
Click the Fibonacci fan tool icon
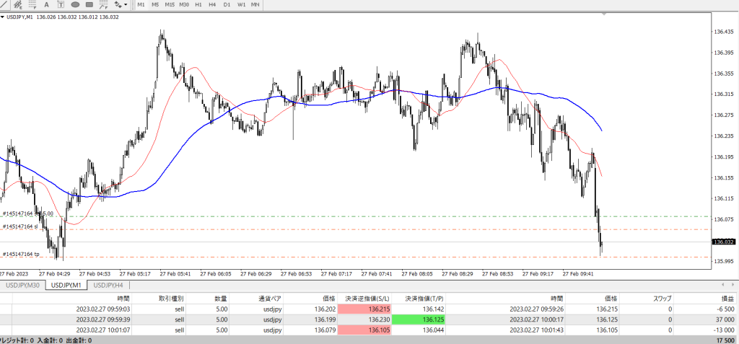103,4
